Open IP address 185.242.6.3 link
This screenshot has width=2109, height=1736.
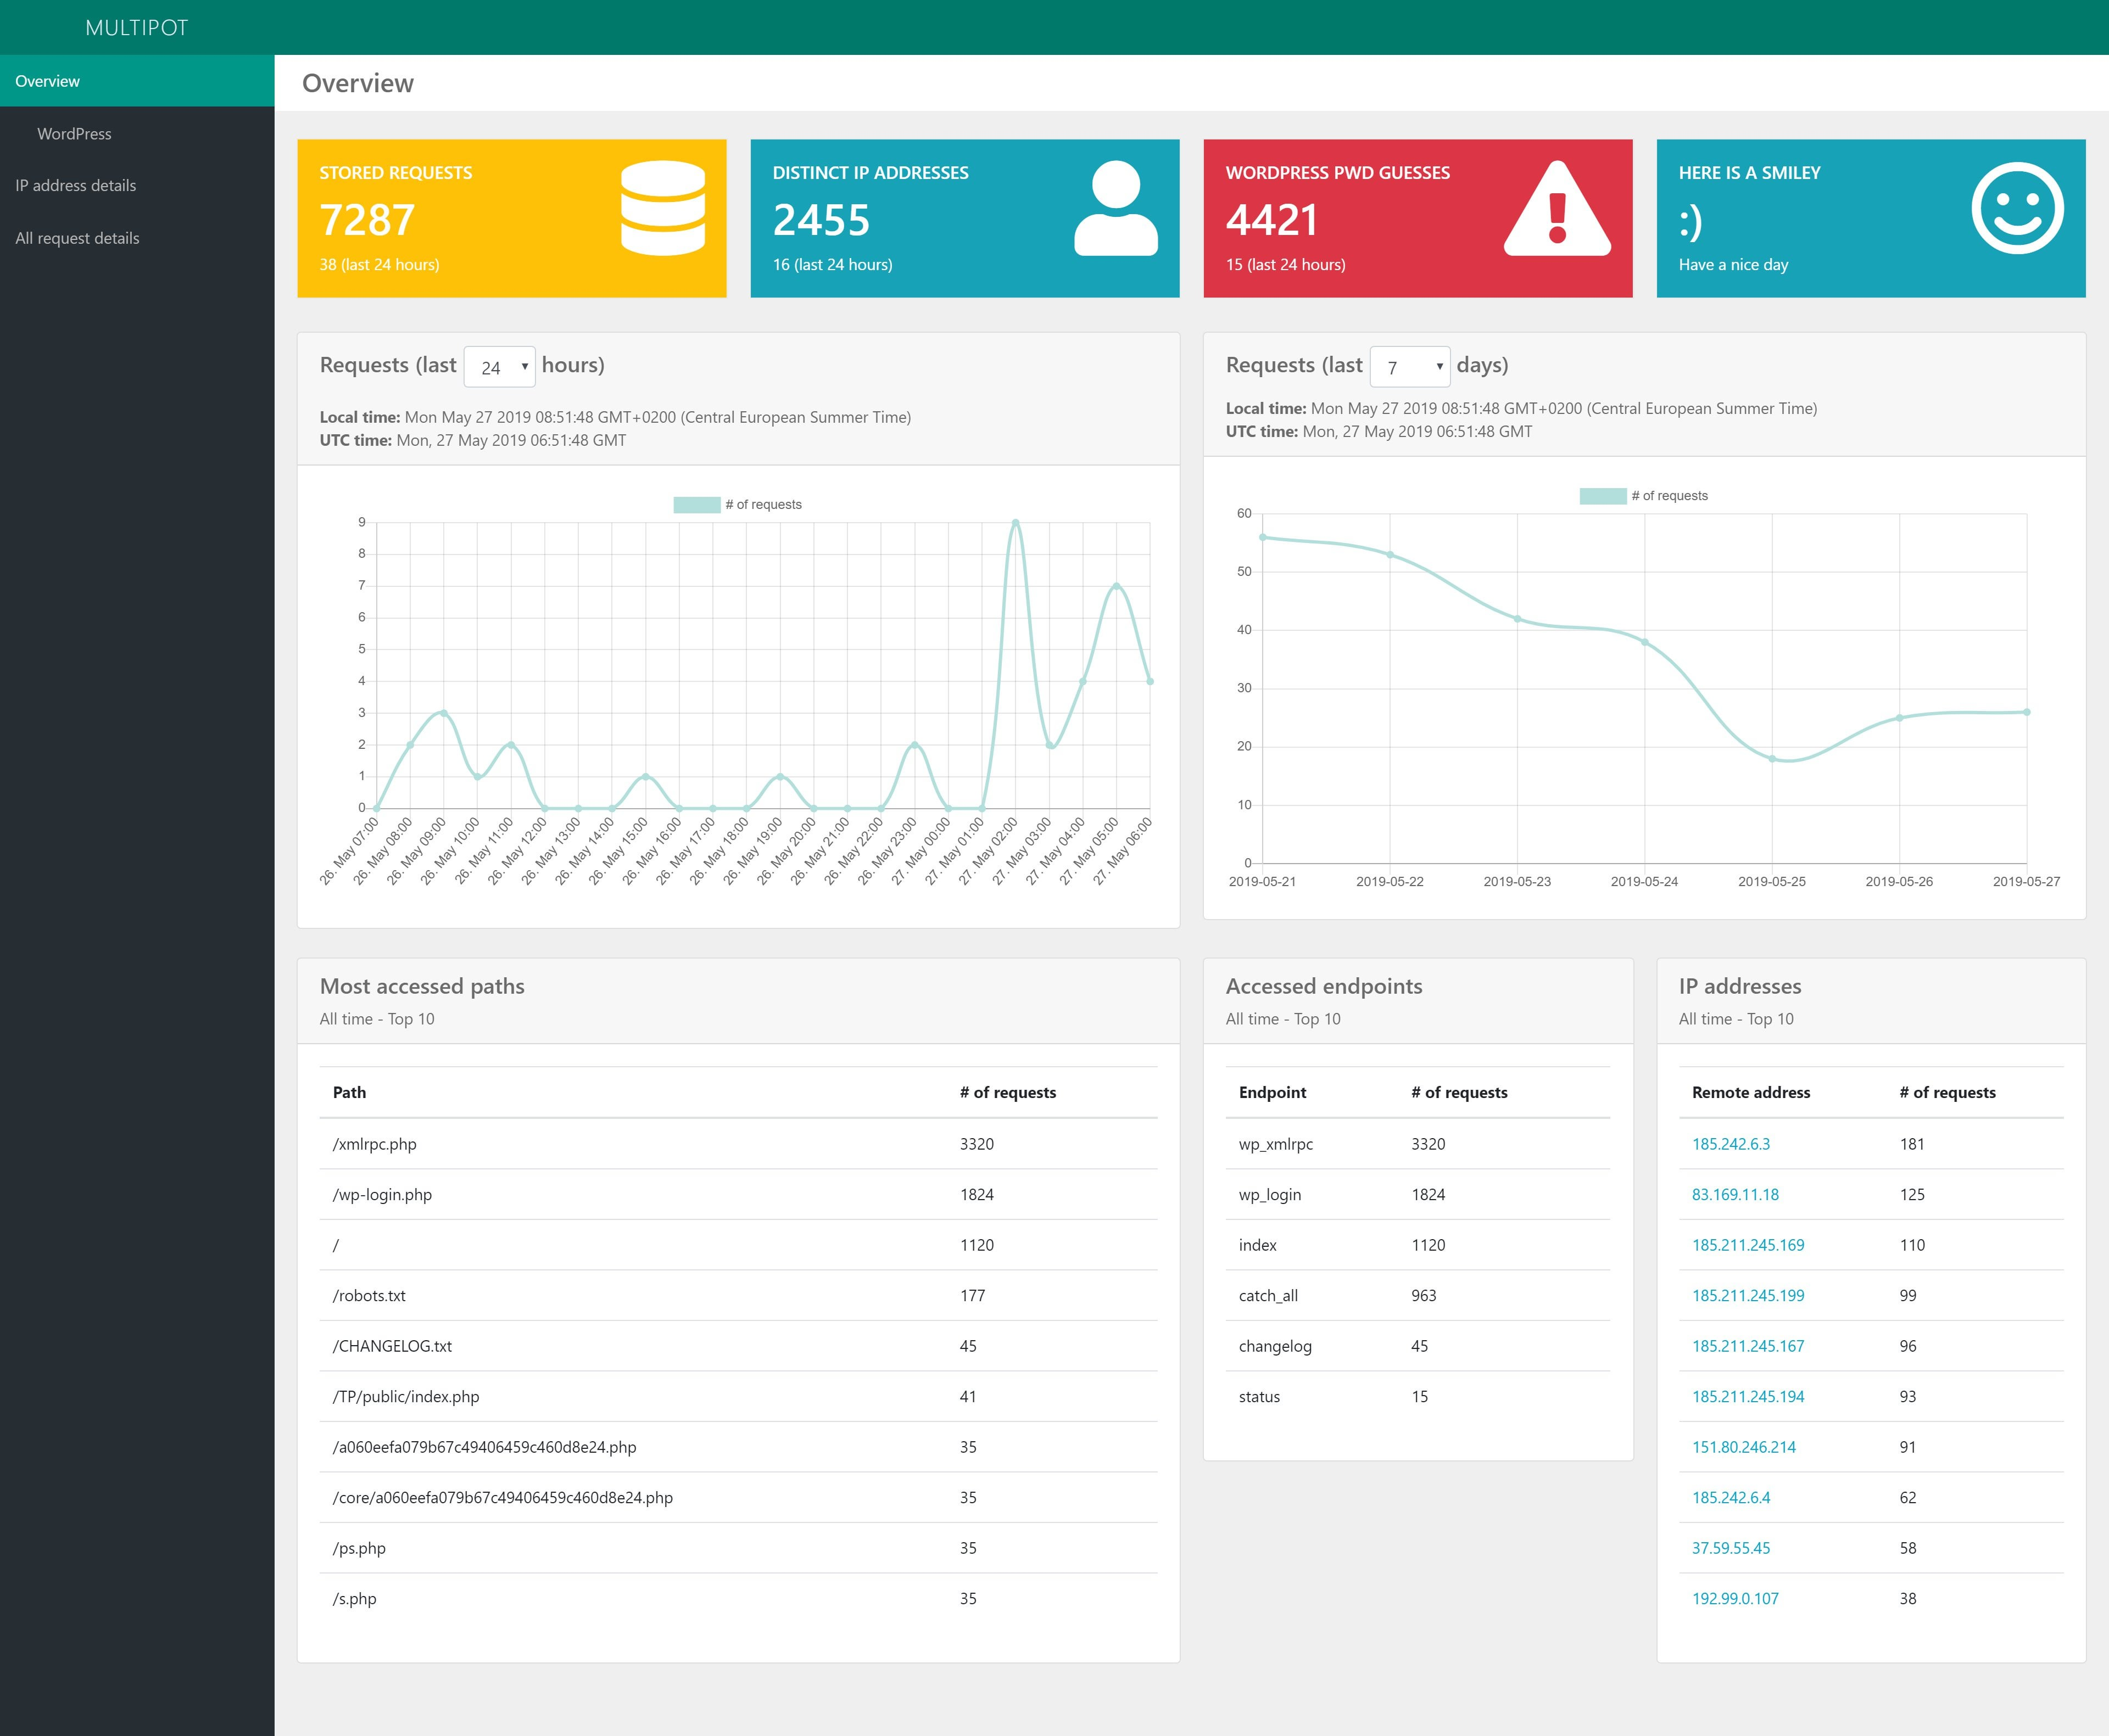click(1731, 1144)
